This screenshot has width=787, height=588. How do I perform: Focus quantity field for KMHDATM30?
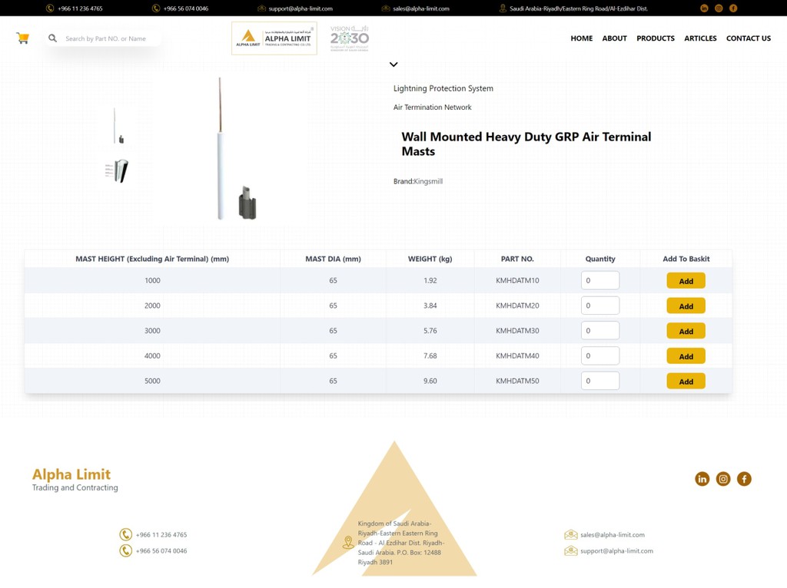(599, 331)
